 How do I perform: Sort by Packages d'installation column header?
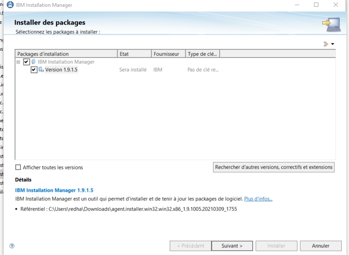pos(66,54)
